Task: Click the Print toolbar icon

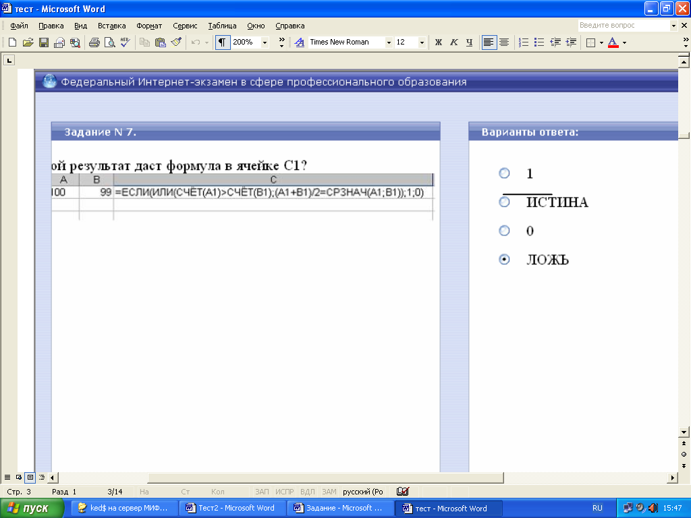Action: (x=94, y=42)
